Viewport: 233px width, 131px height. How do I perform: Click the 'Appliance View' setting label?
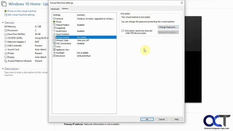tap(63, 49)
